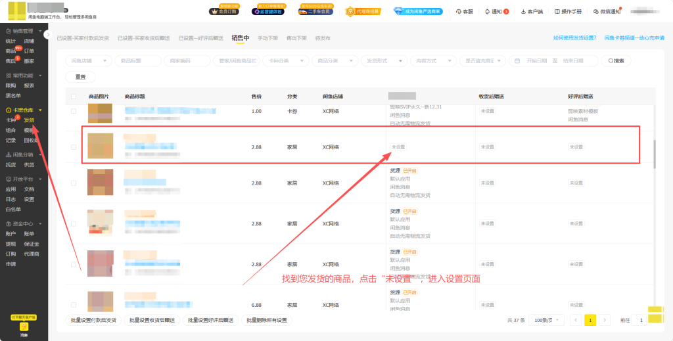Click the 销售管理 sidebar section icon
Viewport: 673px width, 341px height.
point(9,31)
